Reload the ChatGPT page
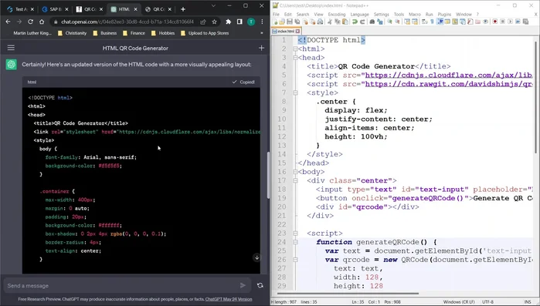The width and height of the screenshot is (540, 306). pos(30,22)
